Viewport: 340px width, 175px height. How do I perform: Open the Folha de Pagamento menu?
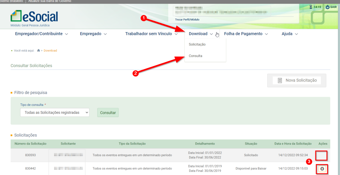click(x=246, y=34)
